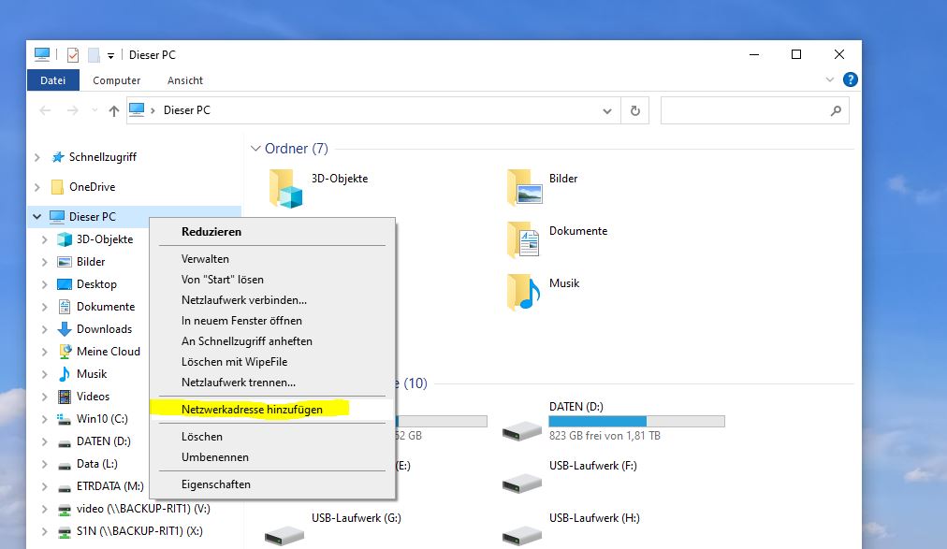
Task: Select the USB-Laufwerk (F:) drive icon
Action: (522, 483)
